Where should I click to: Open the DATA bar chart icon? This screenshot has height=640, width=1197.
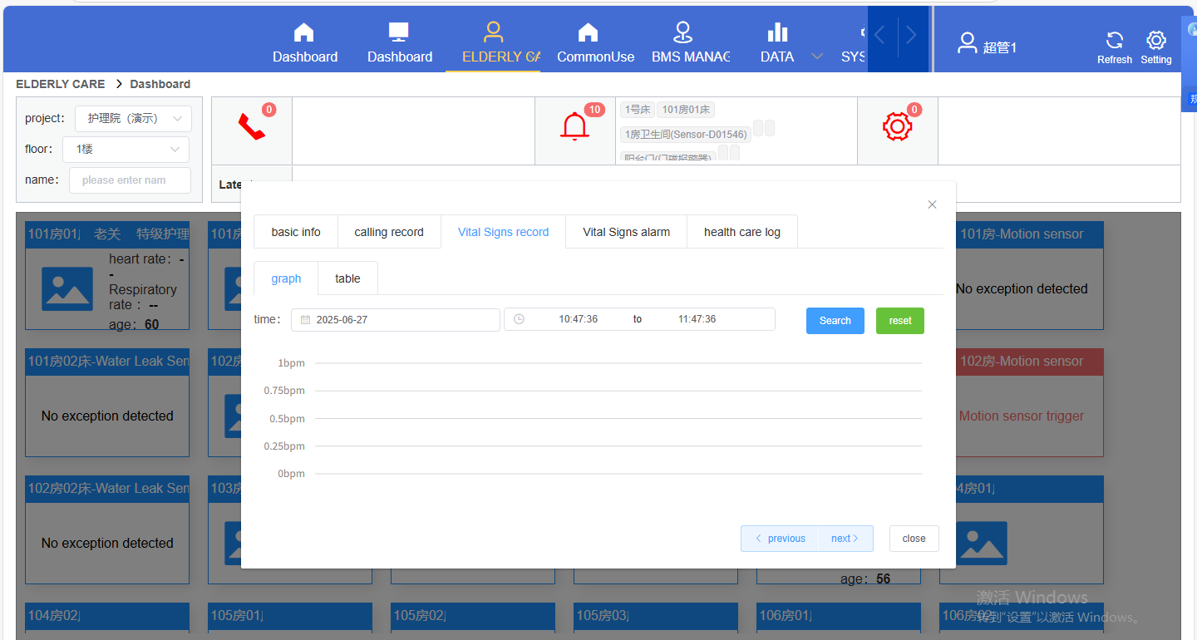coord(777,32)
